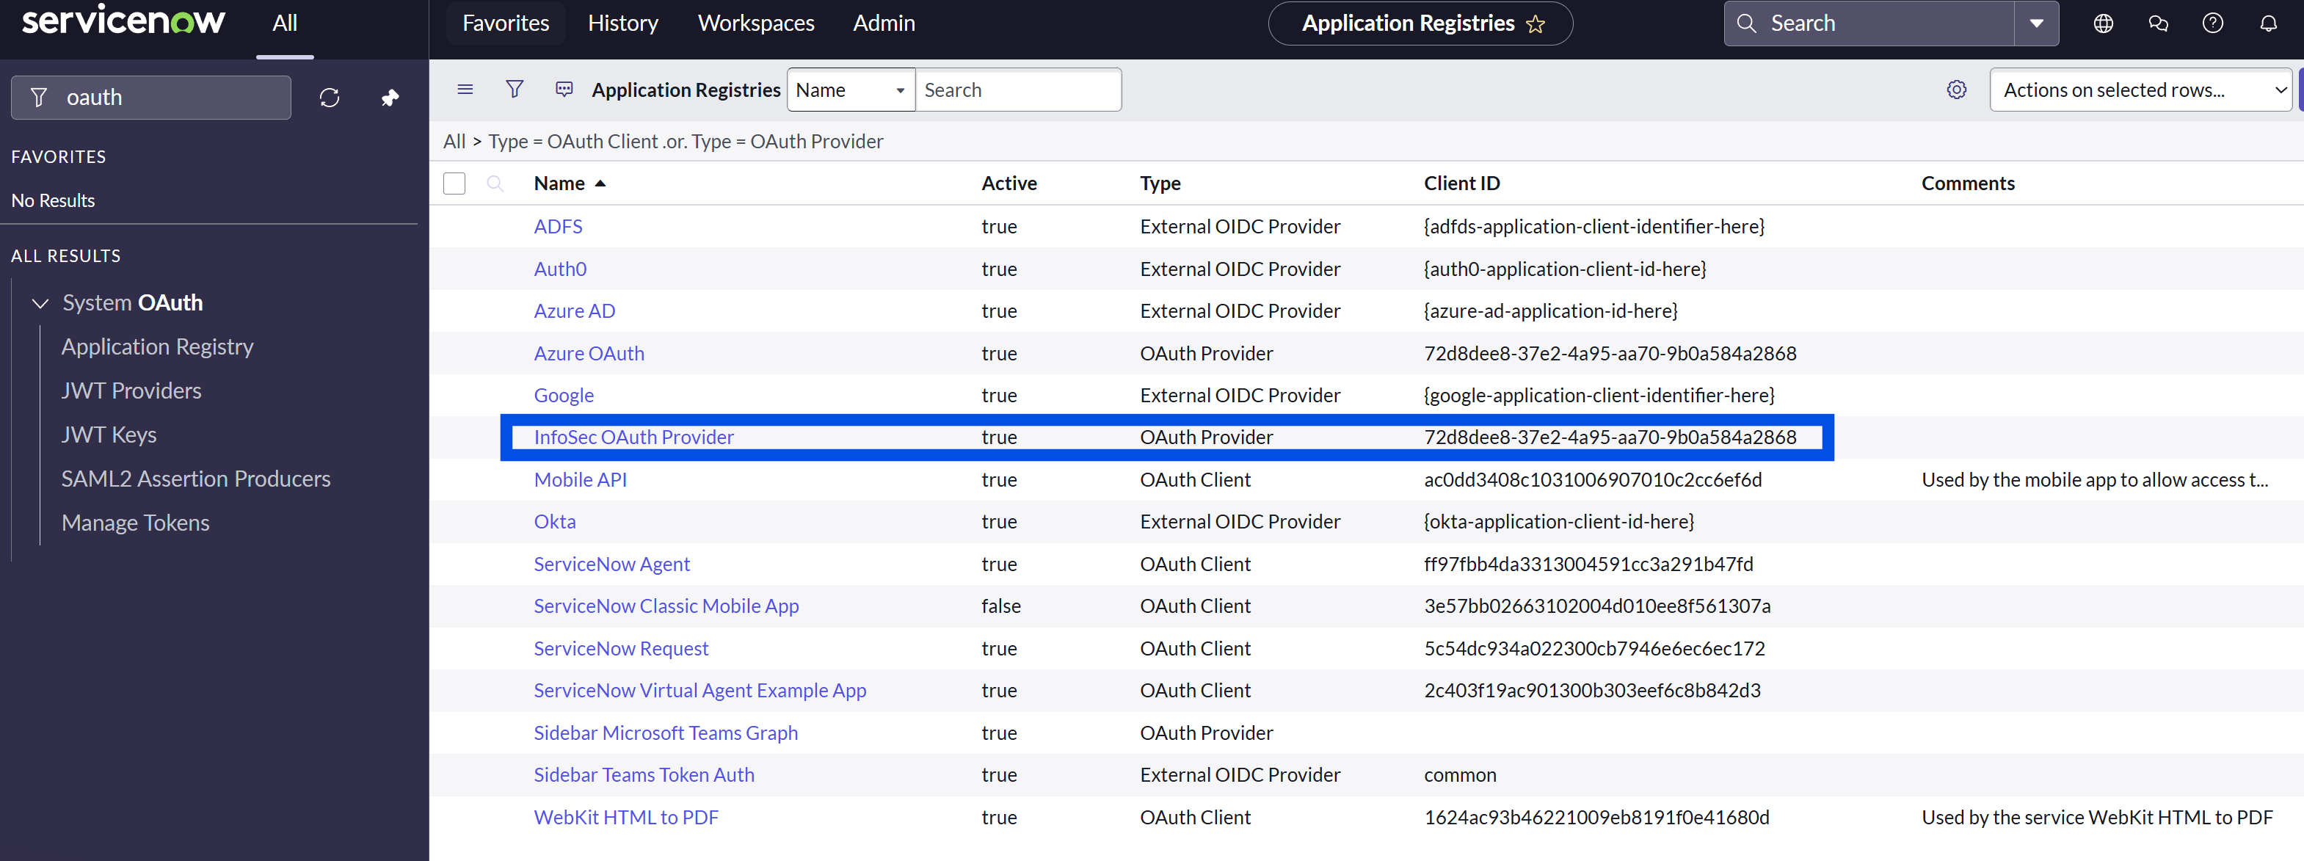Open the activity stream chat icon
This screenshot has width=2304, height=861.
click(x=564, y=90)
